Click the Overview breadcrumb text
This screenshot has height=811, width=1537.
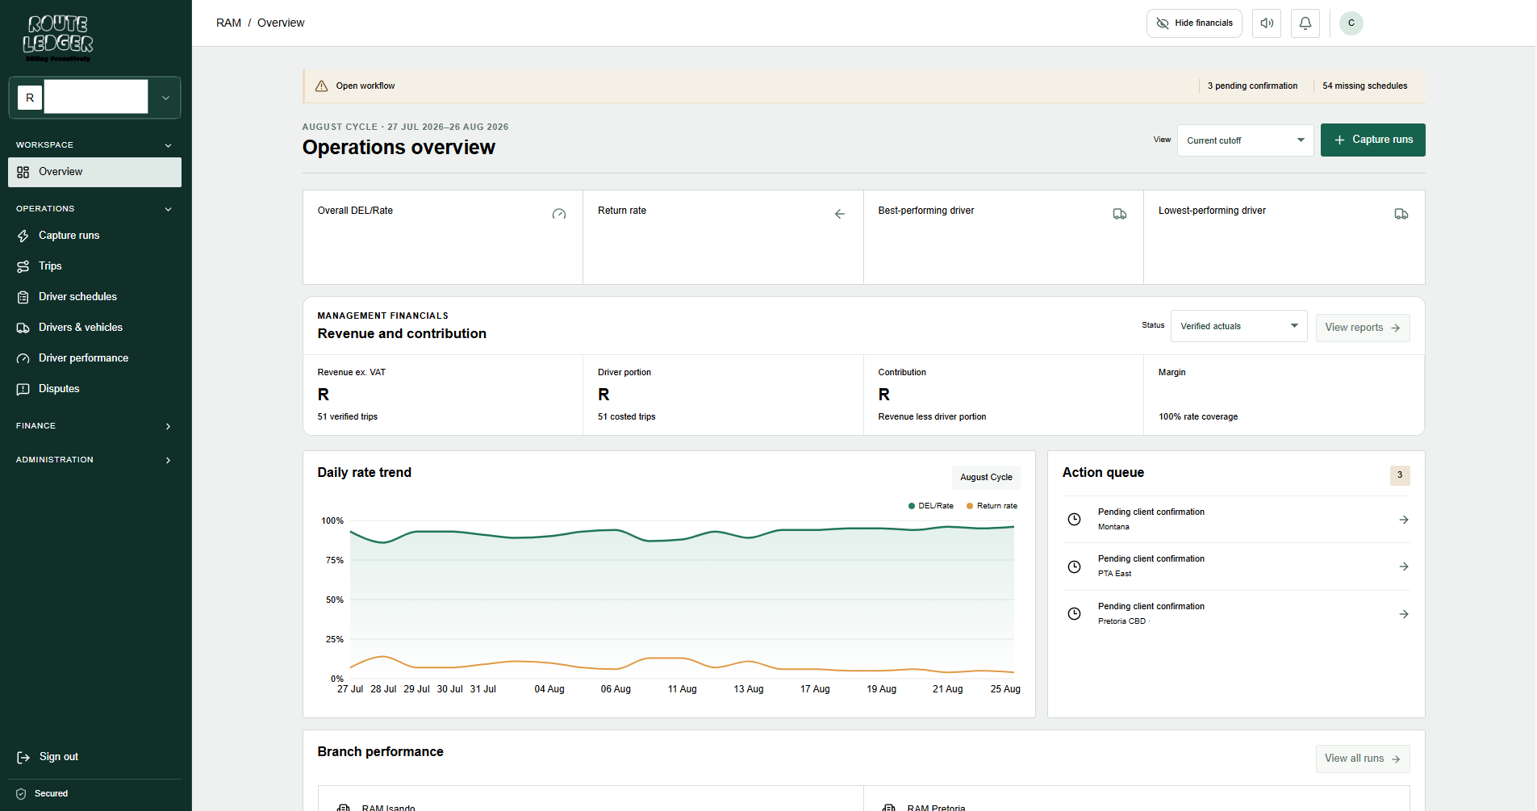point(281,23)
